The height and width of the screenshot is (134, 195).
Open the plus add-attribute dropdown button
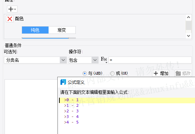pyautogui.click(x=12, y=9)
